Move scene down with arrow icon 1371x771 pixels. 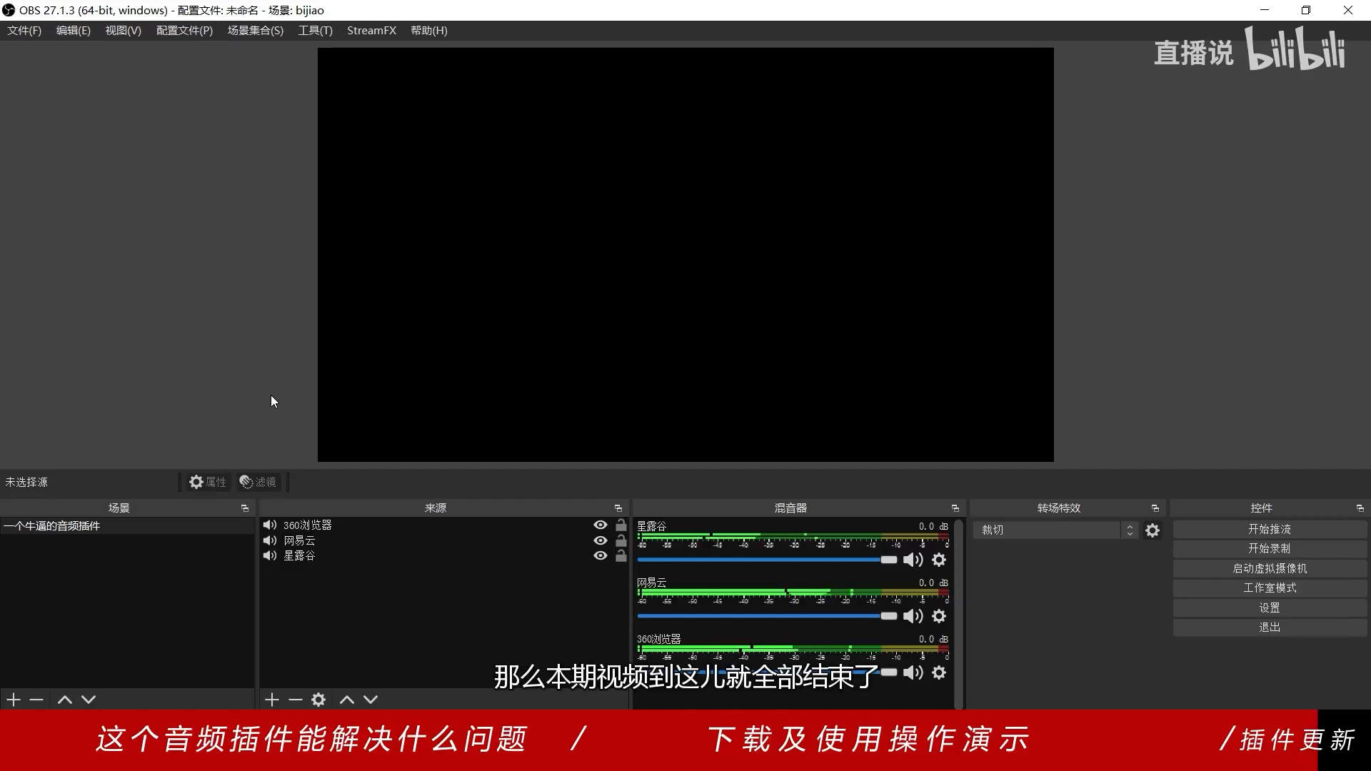click(x=89, y=700)
